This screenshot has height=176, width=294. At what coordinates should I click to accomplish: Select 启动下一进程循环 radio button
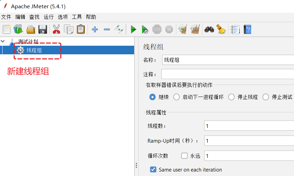click(176, 97)
